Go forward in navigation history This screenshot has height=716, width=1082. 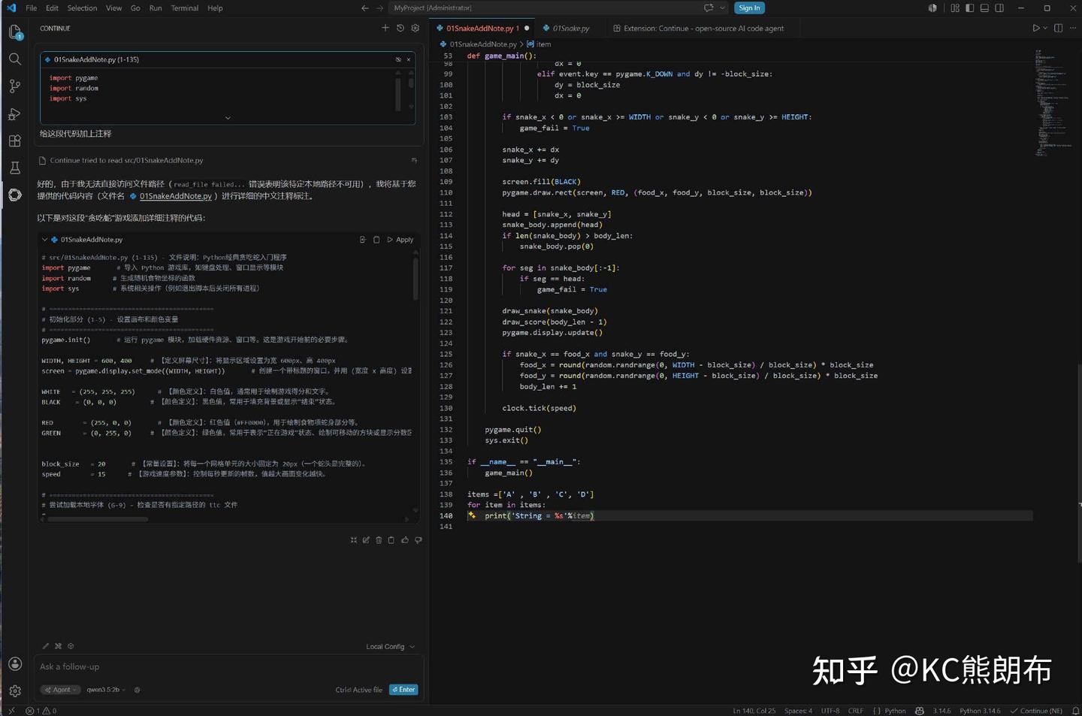coord(379,8)
